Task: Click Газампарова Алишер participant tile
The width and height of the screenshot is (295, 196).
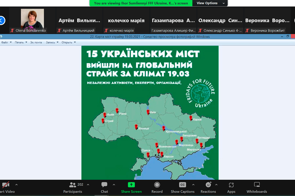Action: 173,21
